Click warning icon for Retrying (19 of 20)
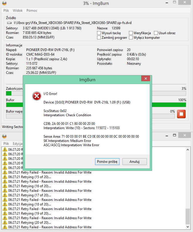The image size is (193, 232). 5,213
